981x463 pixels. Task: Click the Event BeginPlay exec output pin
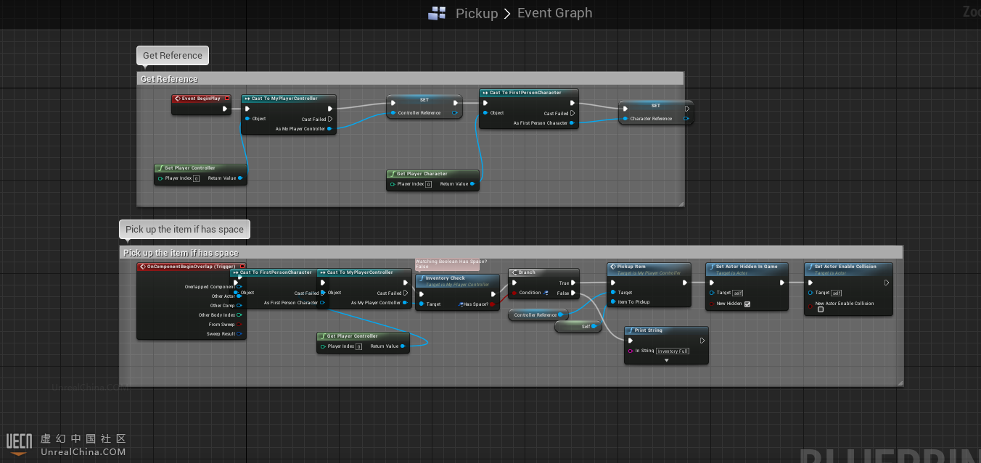click(x=225, y=109)
